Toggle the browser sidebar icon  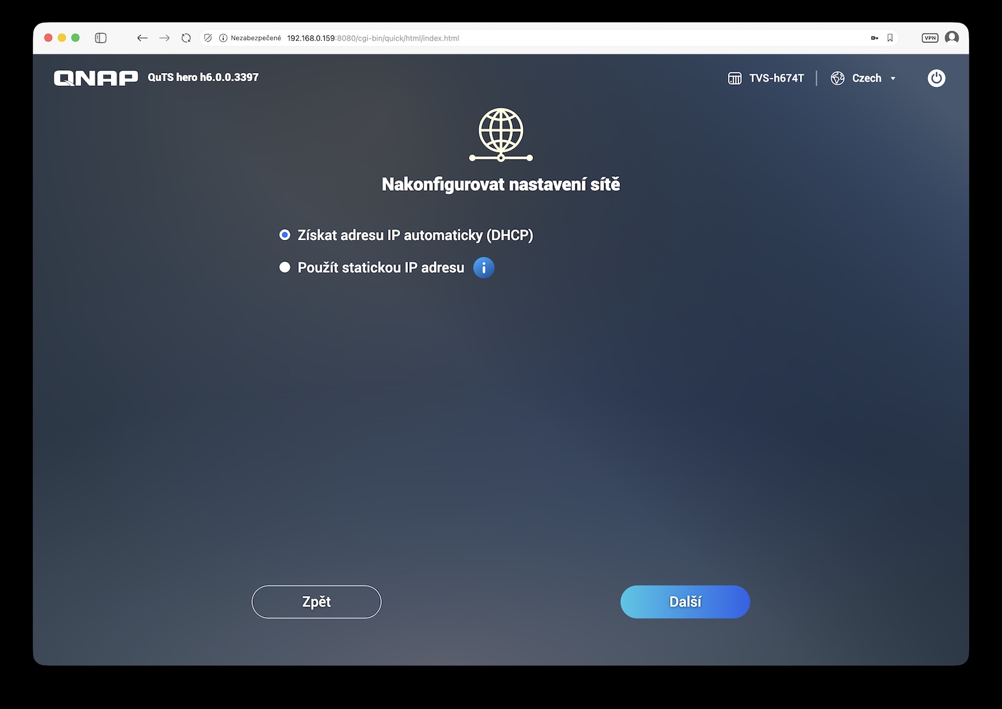coord(101,38)
